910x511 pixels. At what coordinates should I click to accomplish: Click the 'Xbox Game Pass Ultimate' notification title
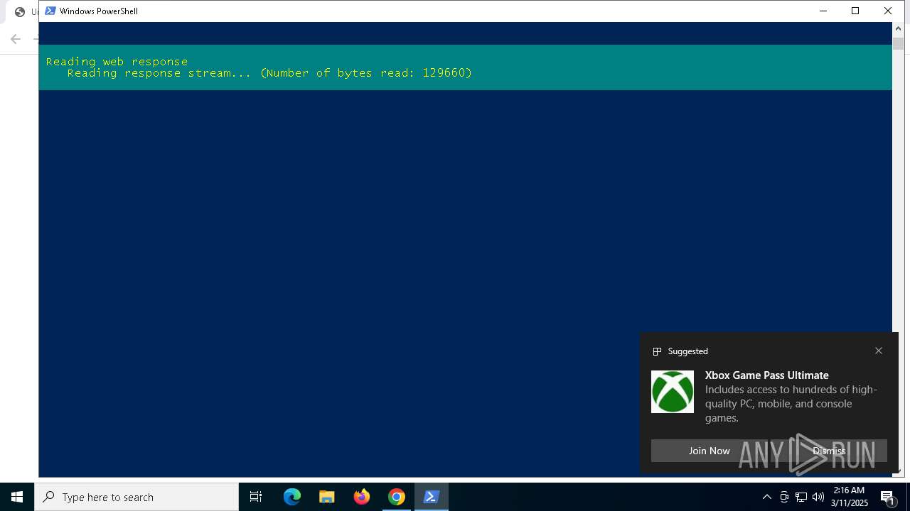pyautogui.click(x=767, y=375)
